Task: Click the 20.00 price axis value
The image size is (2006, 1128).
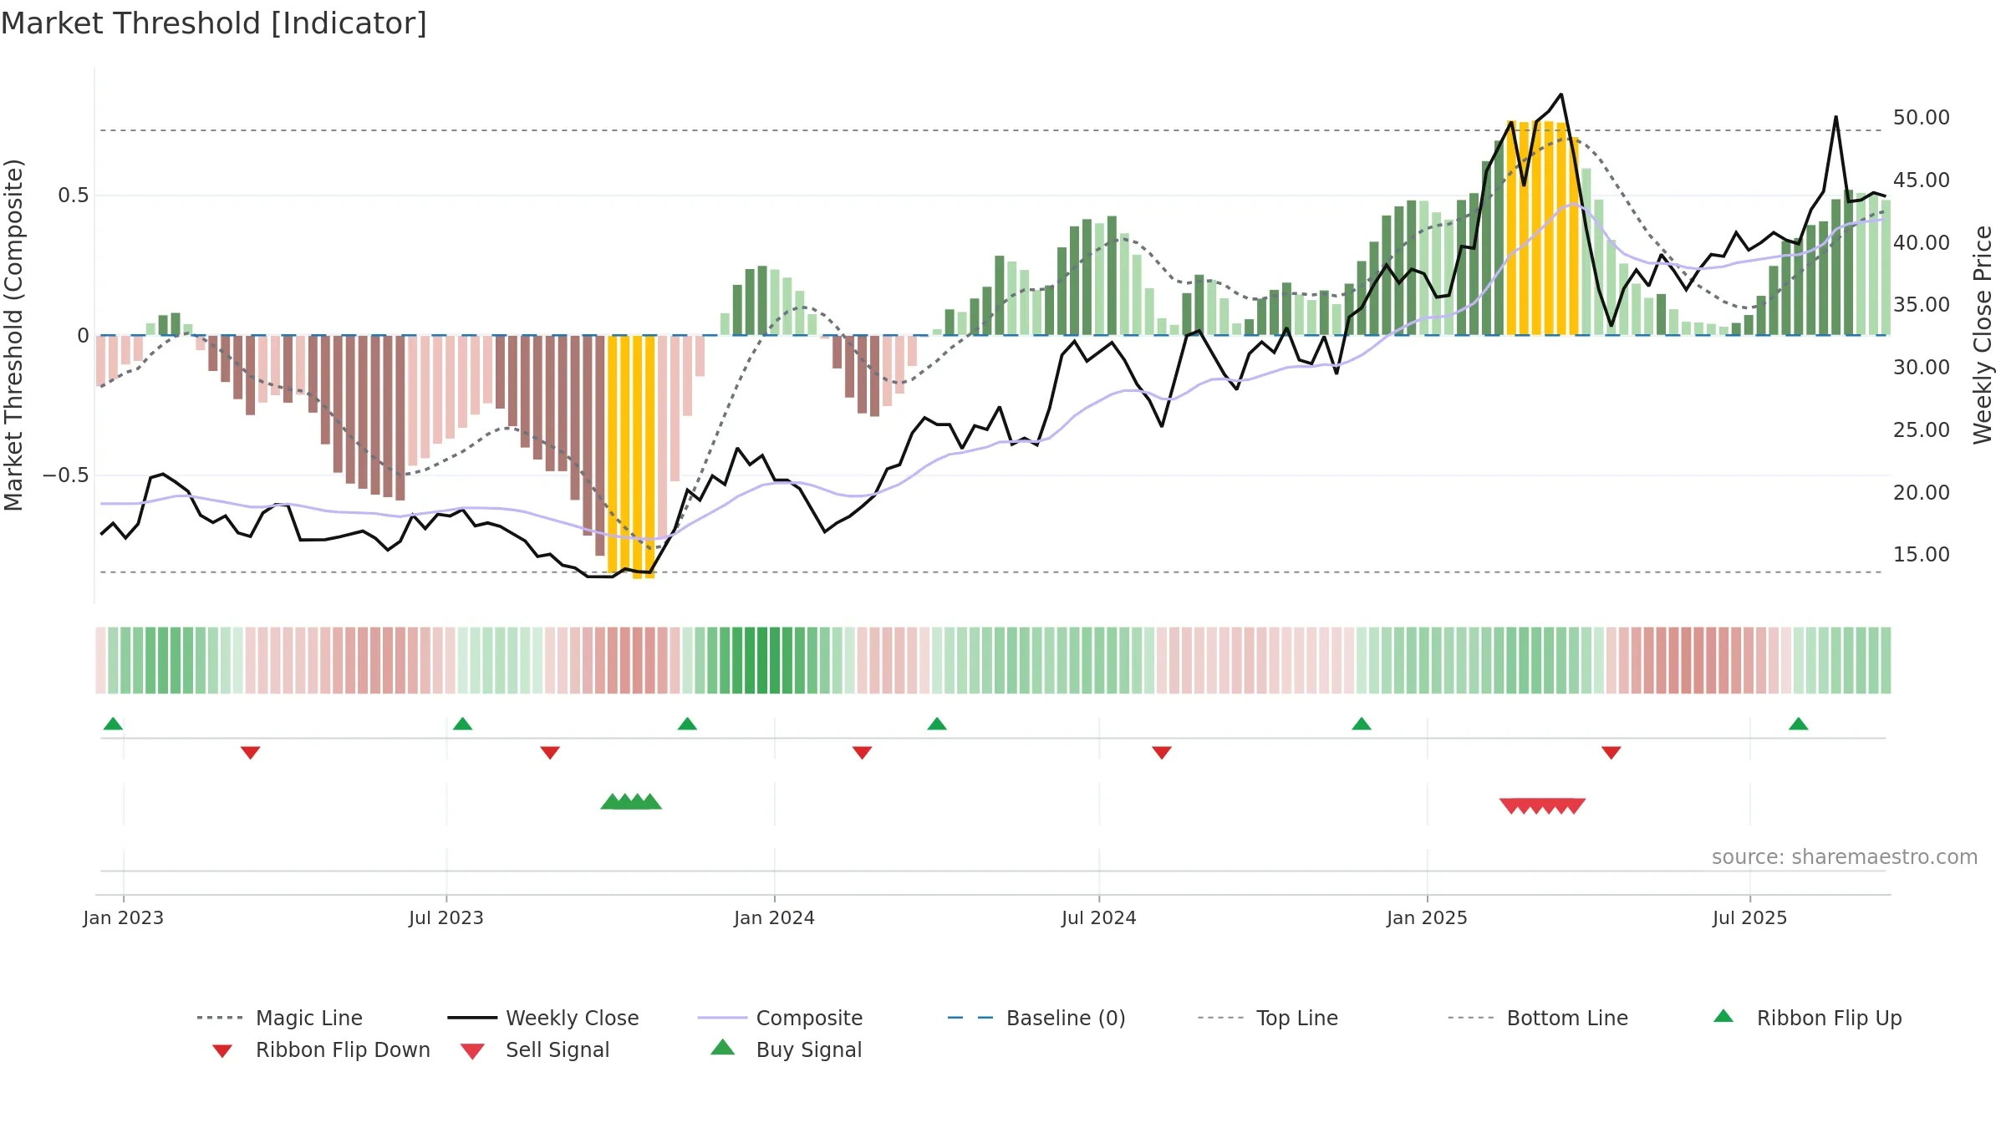Action: 1922,493
